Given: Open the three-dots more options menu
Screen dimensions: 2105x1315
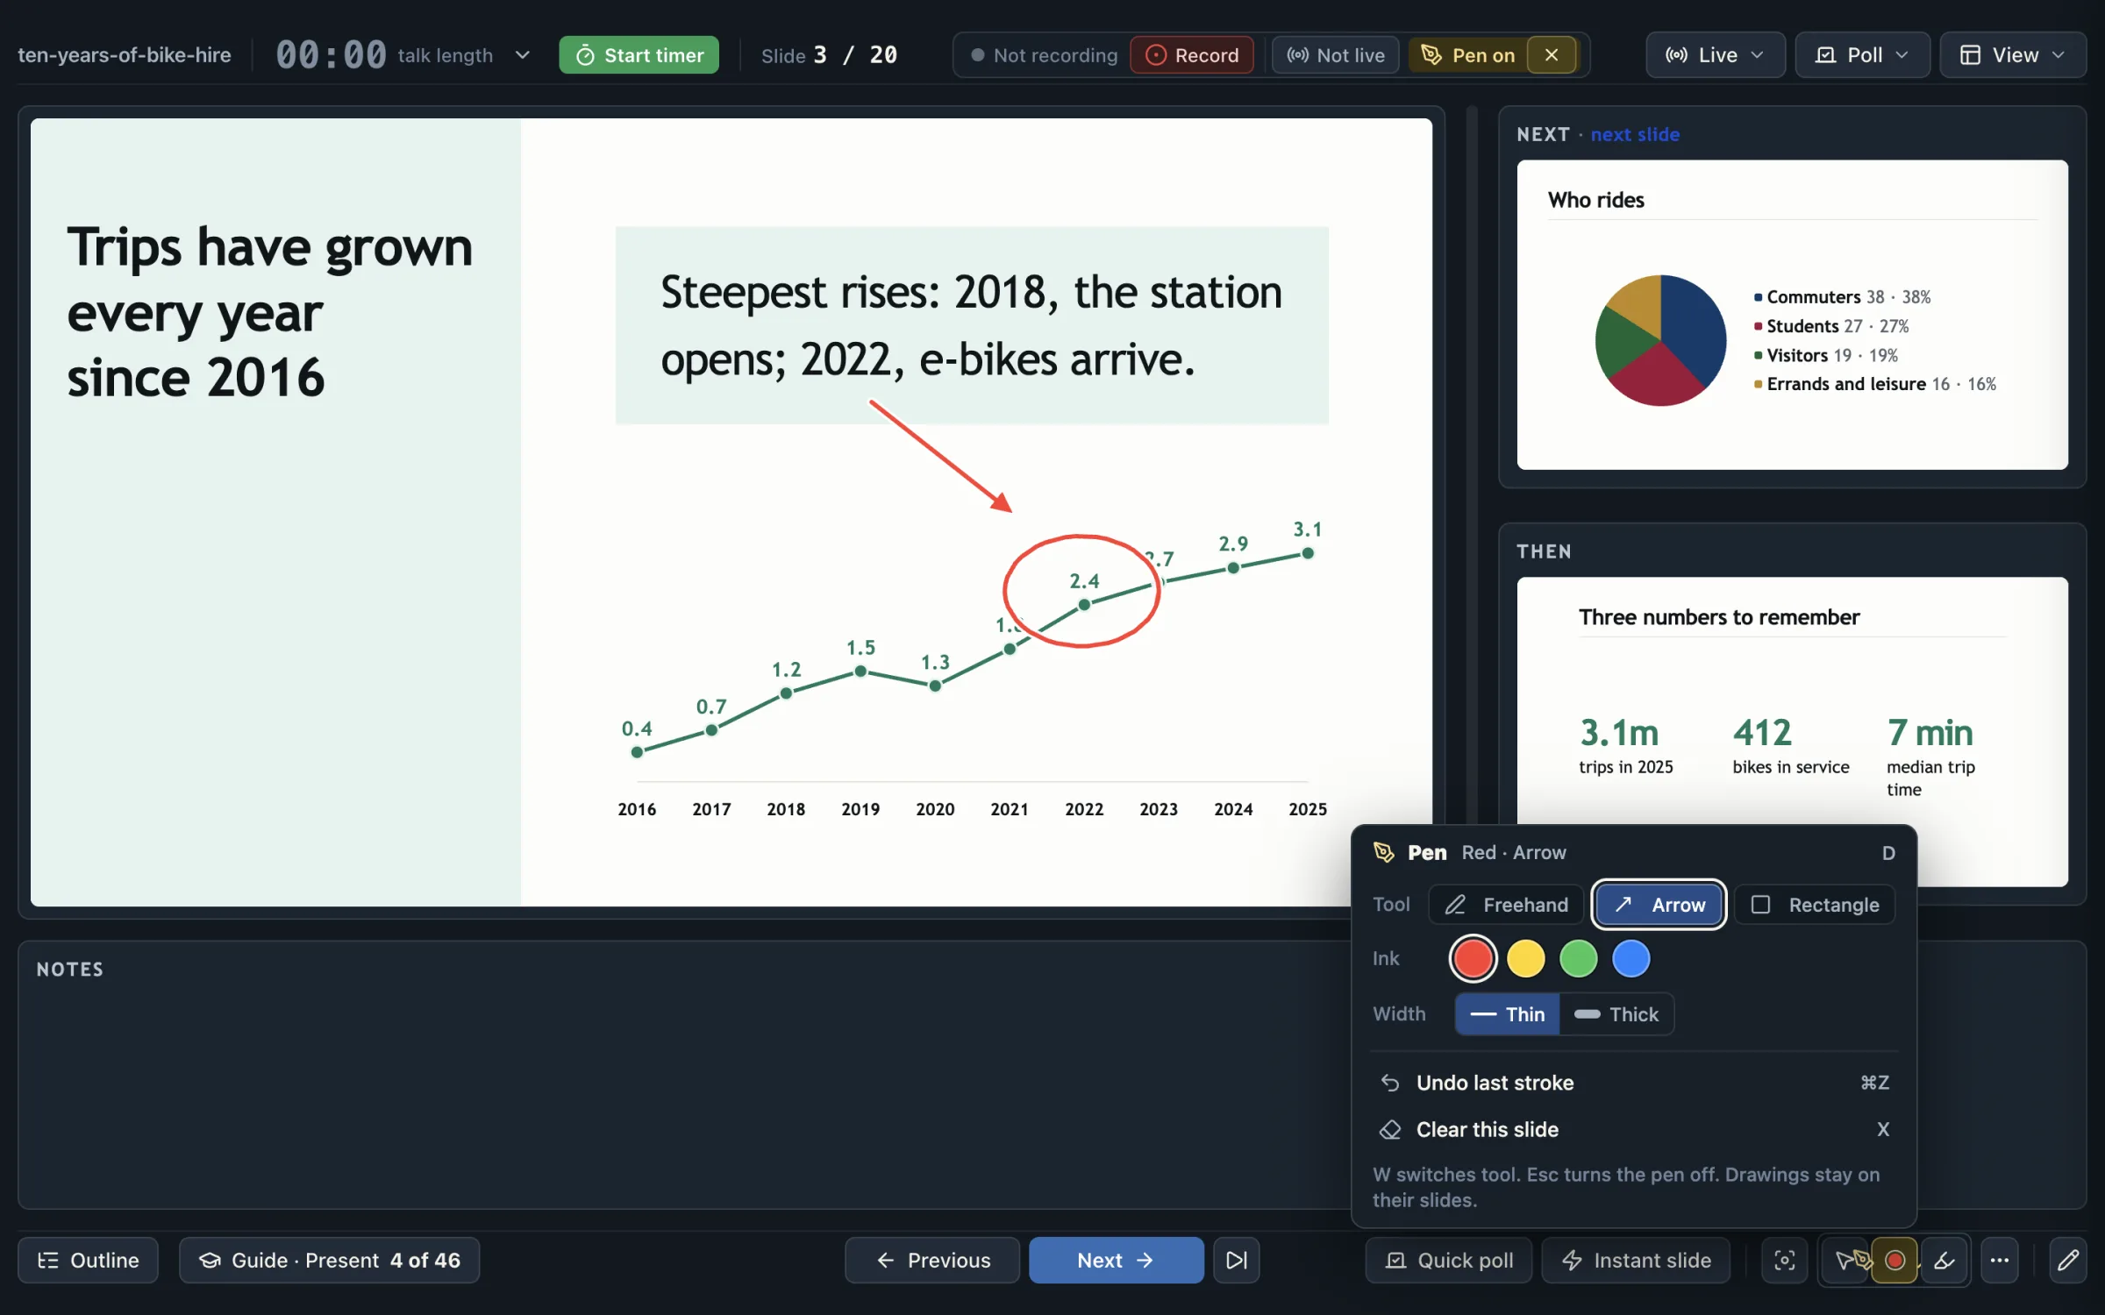Looking at the screenshot, I should [x=2000, y=1260].
